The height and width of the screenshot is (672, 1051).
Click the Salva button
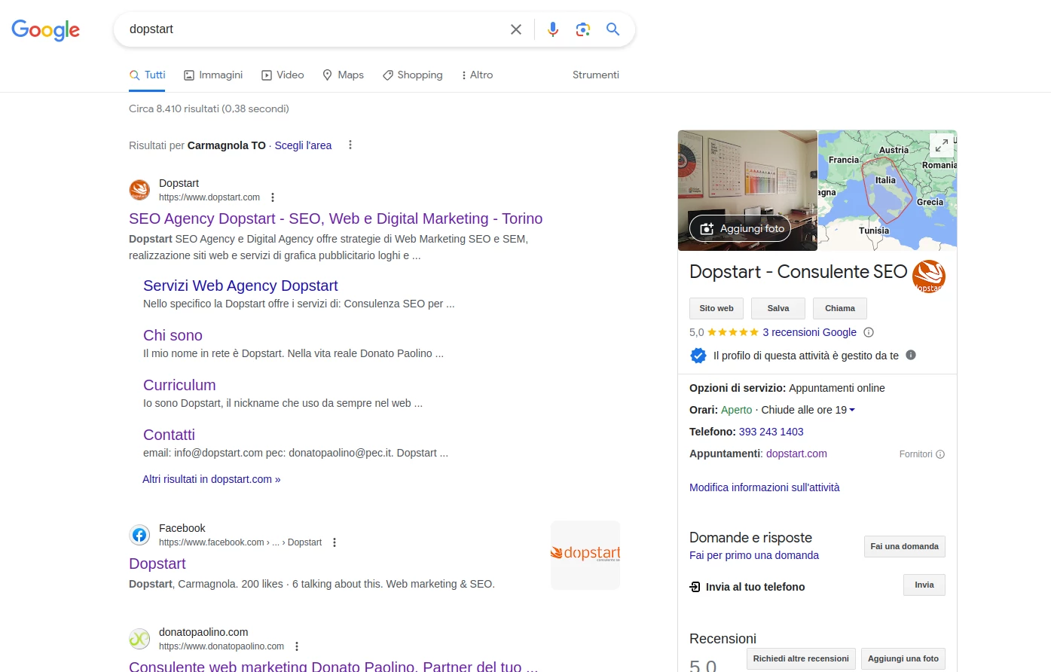click(778, 308)
